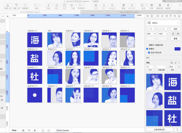Screen dimensions: 182x133
Task: Click the Diya plugin play icon
Action: 35,130
